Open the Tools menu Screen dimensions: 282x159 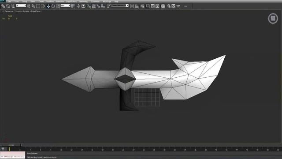point(17,1)
